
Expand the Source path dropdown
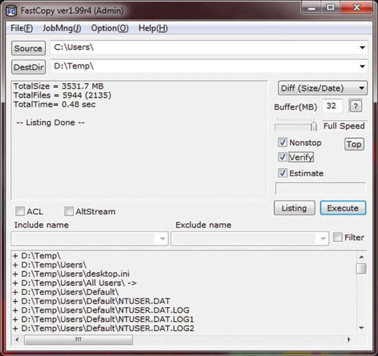(362, 47)
